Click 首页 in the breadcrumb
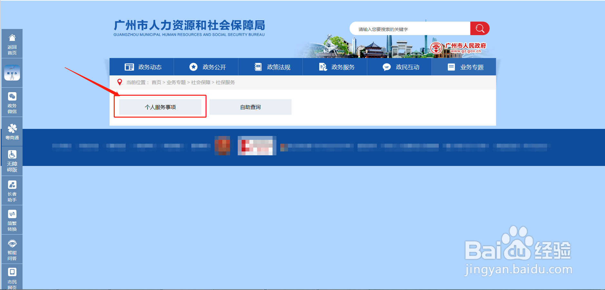 [x=156, y=82]
